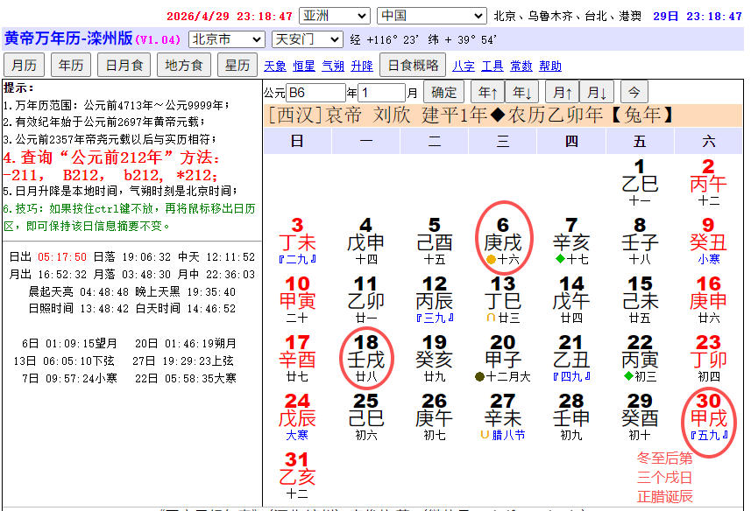Click the 确定 confirm button
This screenshot has height=511, width=751.
[443, 92]
